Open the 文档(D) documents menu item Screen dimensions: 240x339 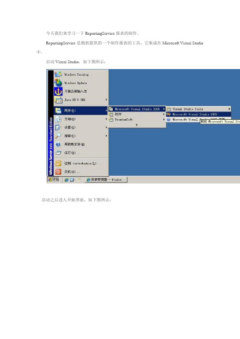pyautogui.click(x=81, y=119)
